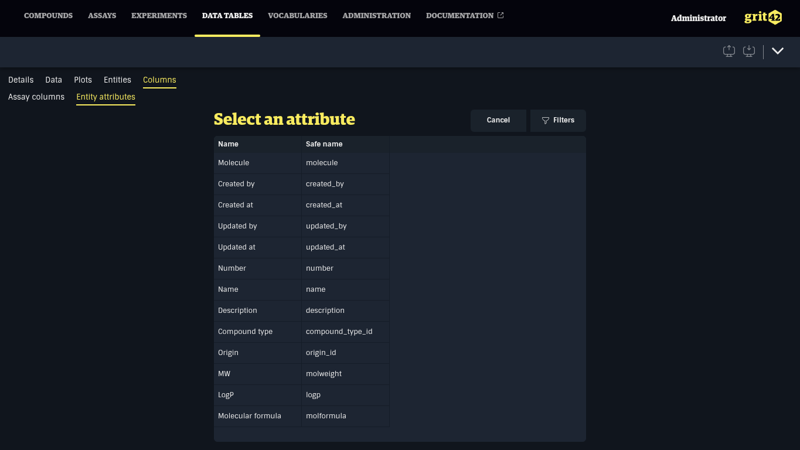Open the Entities tab
Image resolution: width=800 pixels, height=450 pixels.
[117, 80]
